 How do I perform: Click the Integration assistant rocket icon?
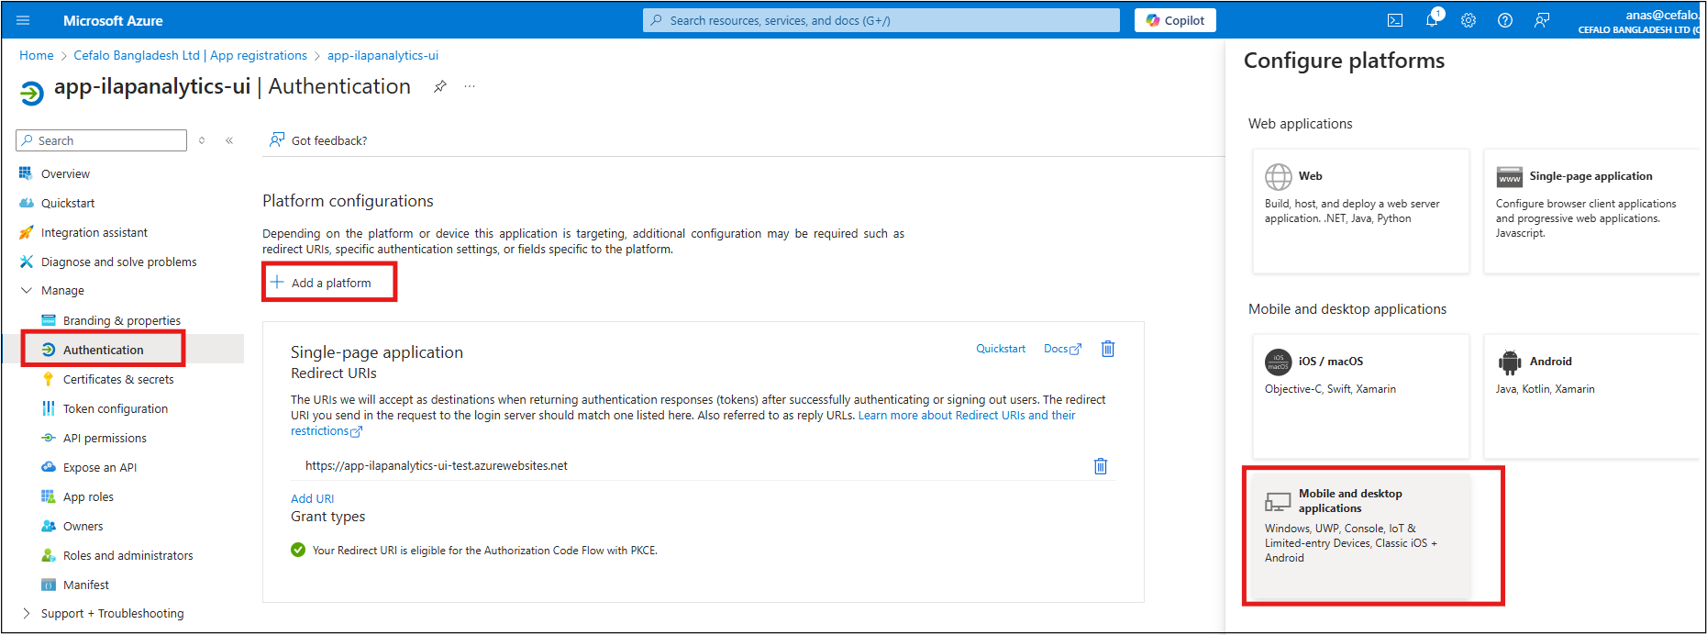tap(26, 232)
